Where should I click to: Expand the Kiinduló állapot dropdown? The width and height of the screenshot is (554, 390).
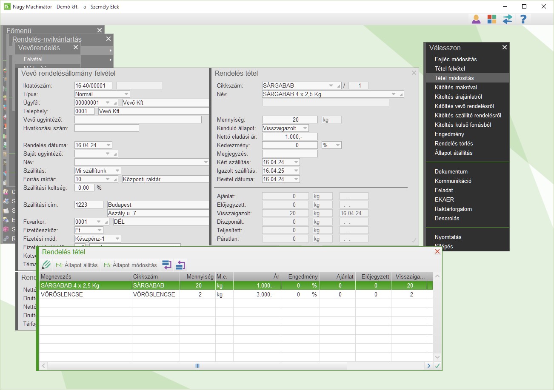[305, 128]
